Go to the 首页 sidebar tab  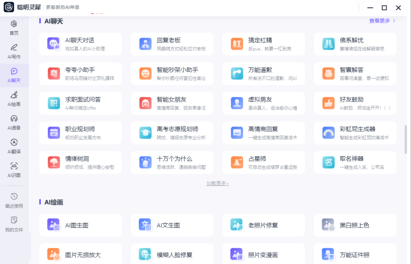point(14,28)
